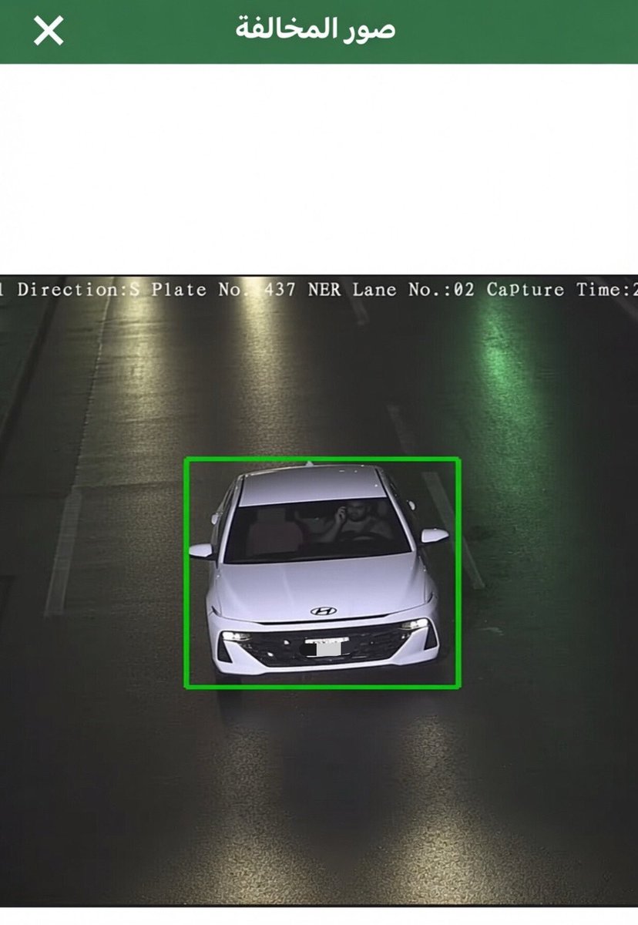638x925 pixels.
Task: Open the traffic camera violation photo
Action: point(319,590)
